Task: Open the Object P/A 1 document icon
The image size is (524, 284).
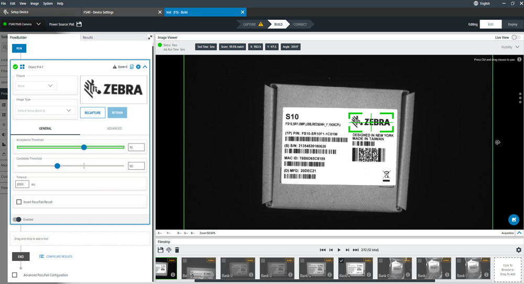Action: tap(132, 67)
